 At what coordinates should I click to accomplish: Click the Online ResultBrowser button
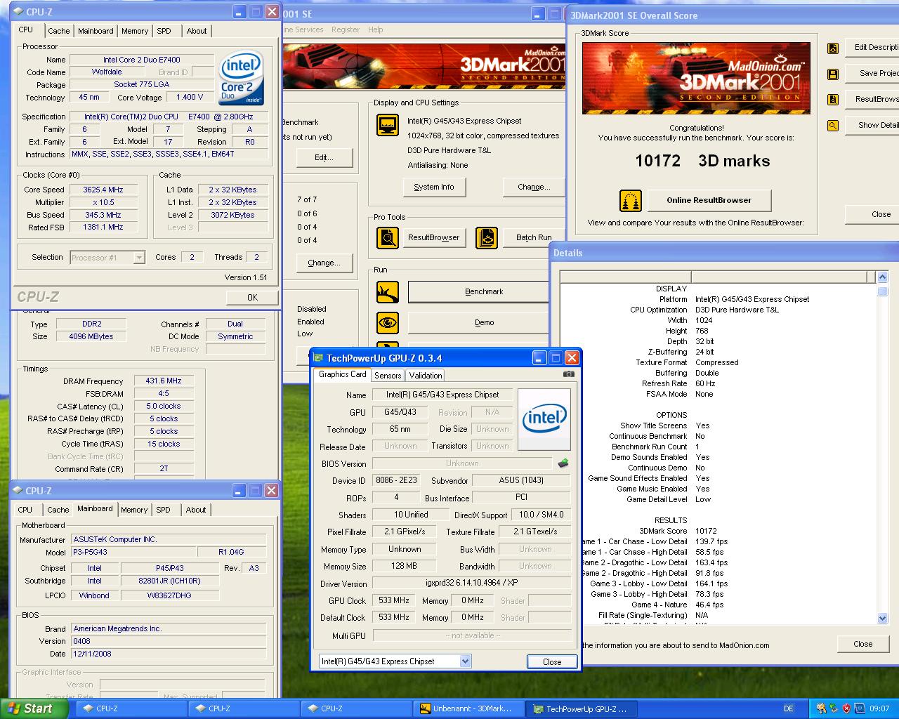[x=709, y=201]
